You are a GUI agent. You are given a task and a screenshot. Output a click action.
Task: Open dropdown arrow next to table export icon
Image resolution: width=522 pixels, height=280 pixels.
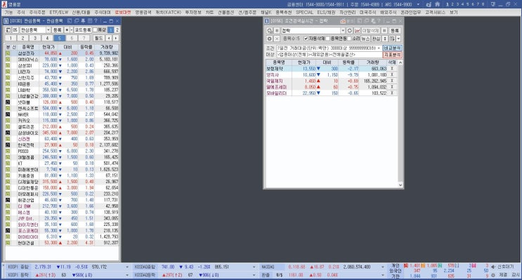click(398, 39)
